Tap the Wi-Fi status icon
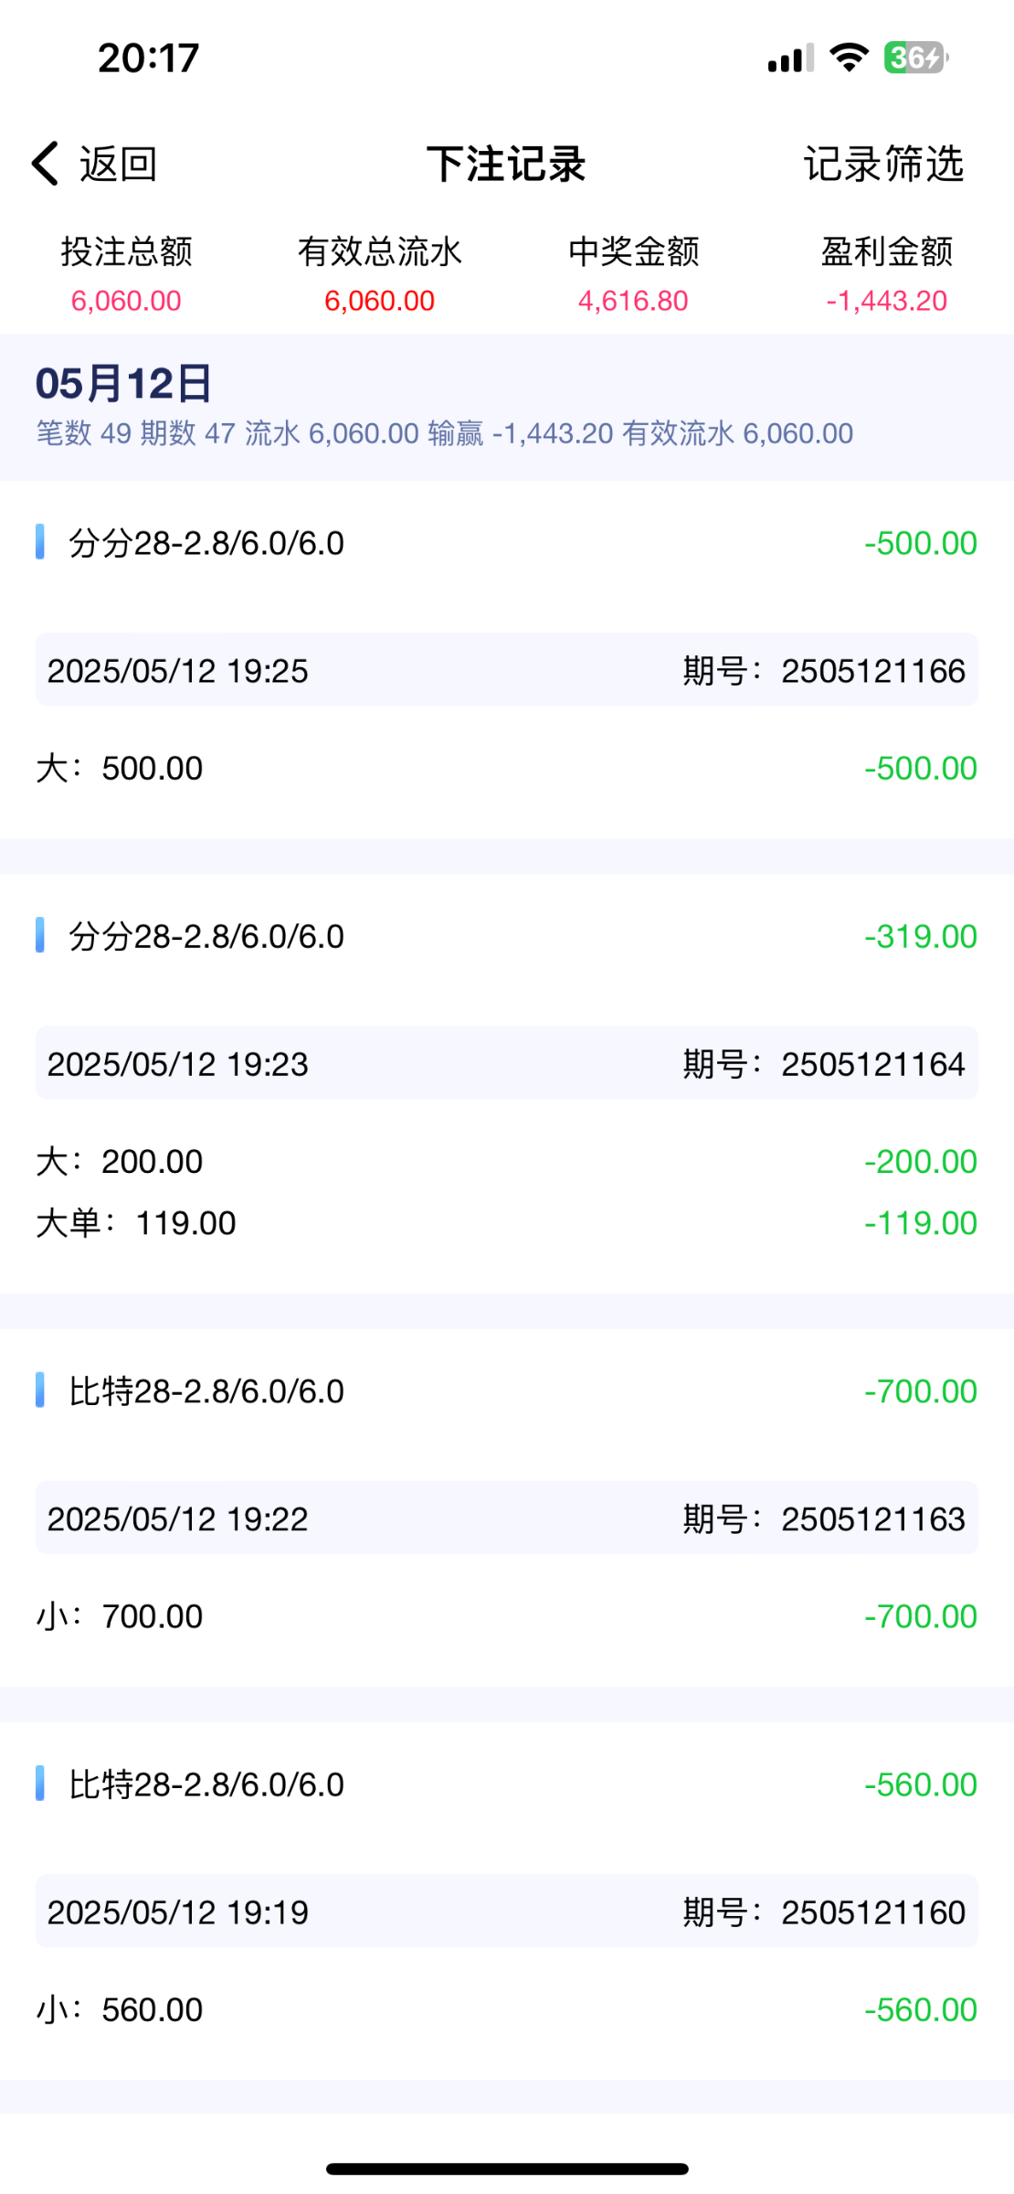The image size is (1014, 2194). (849, 58)
